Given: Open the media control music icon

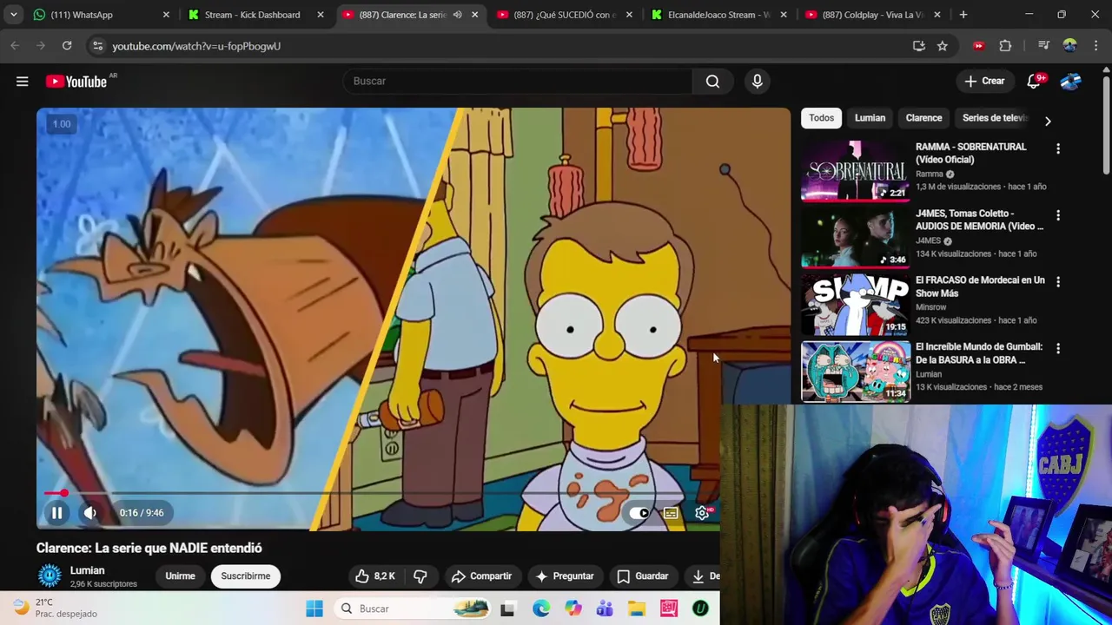Looking at the screenshot, I should pyautogui.click(x=1043, y=46).
